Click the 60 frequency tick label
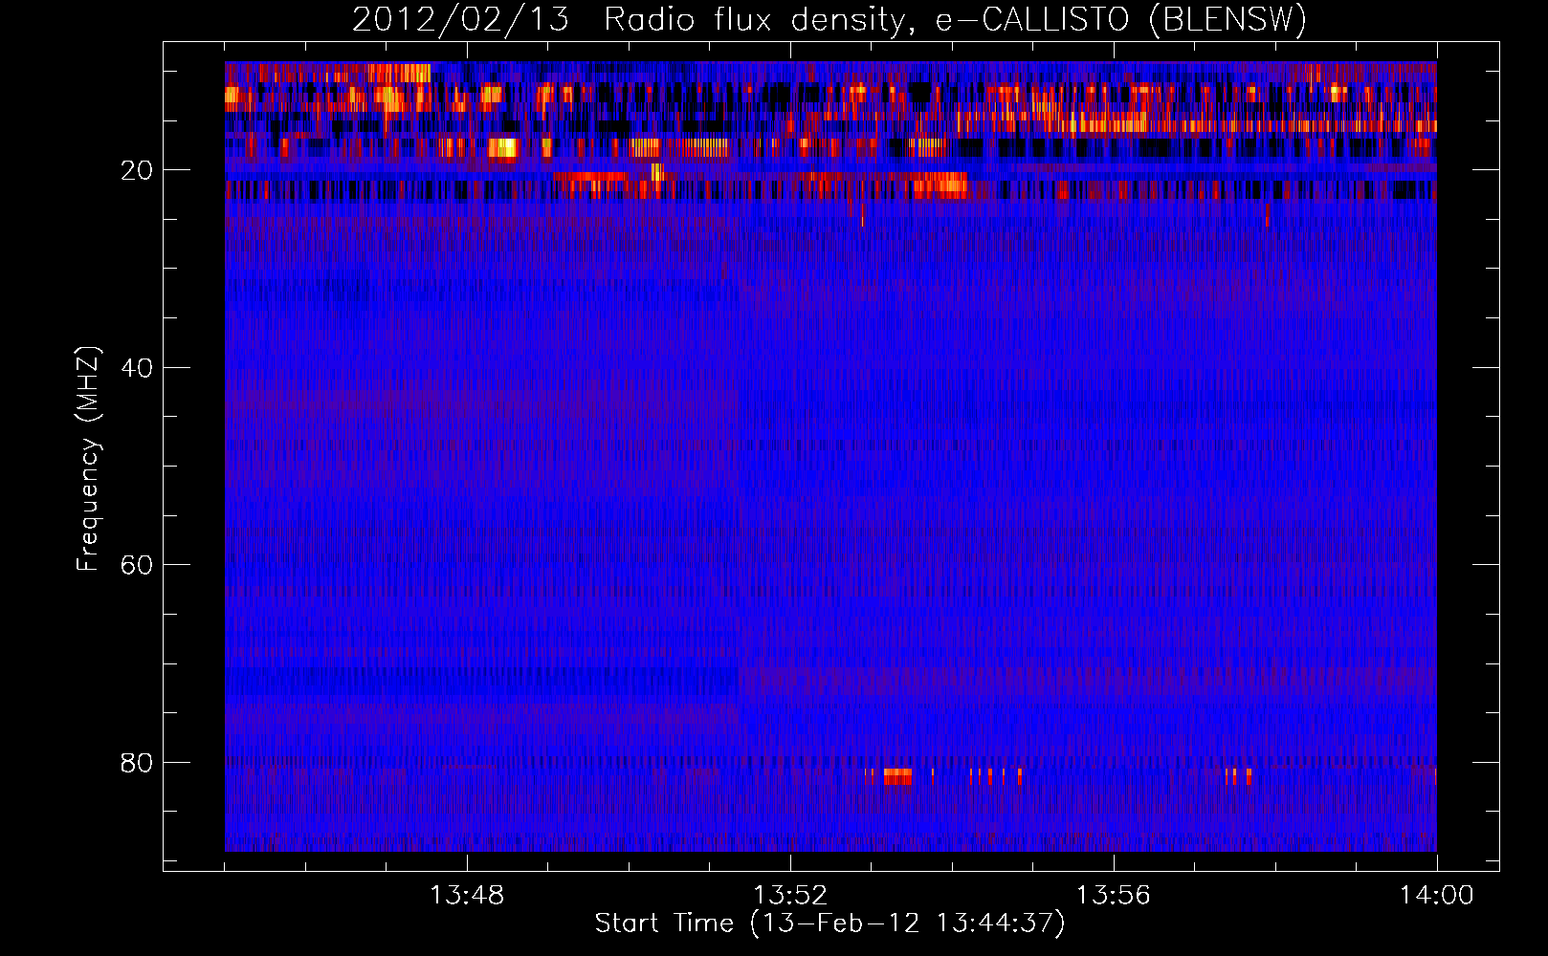This screenshot has height=956, width=1548. [x=137, y=565]
